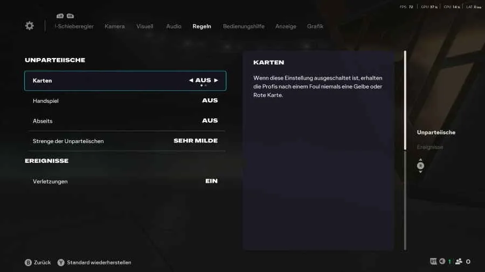
Task: Click the vertical scrollbar beside description panel
Action: (405, 151)
